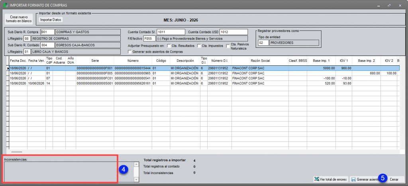Select the row with serie ending F005
The width and height of the screenshot is (408, 186).
click(x=204, y=73)
